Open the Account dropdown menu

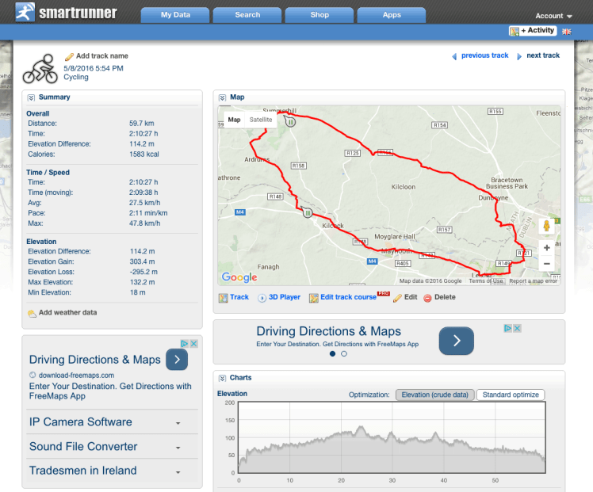click(x=553, y=16)
